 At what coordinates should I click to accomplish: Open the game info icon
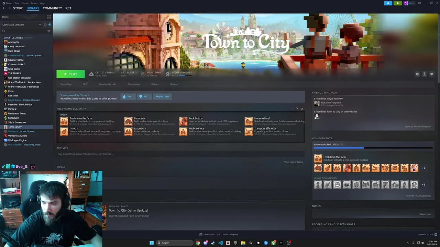click(425, 74)
